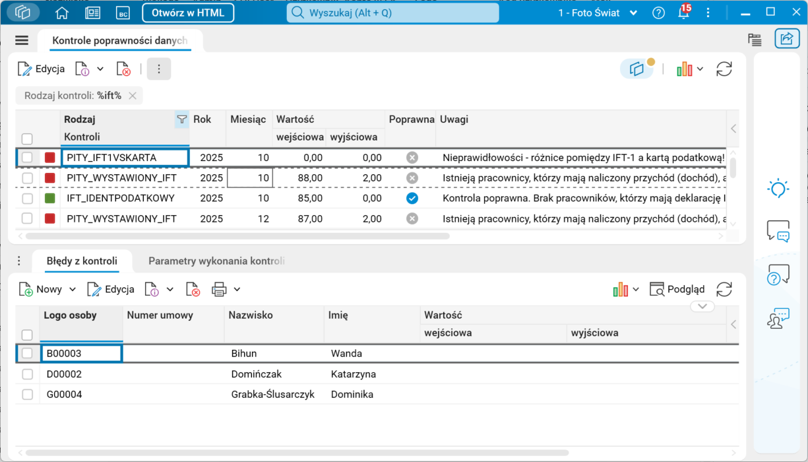Click the refresh icon in the top panel
The width and height of the screenshot is (808, 462).
(x=724, y=69)
